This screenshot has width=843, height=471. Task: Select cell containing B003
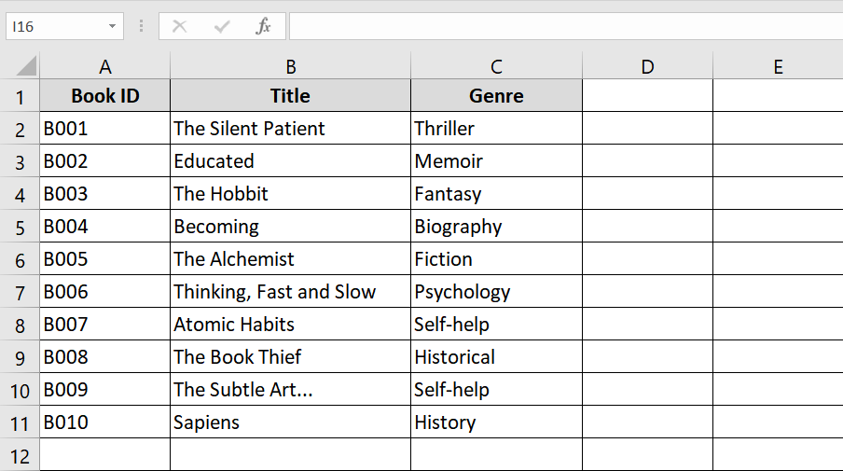[104, 194]
